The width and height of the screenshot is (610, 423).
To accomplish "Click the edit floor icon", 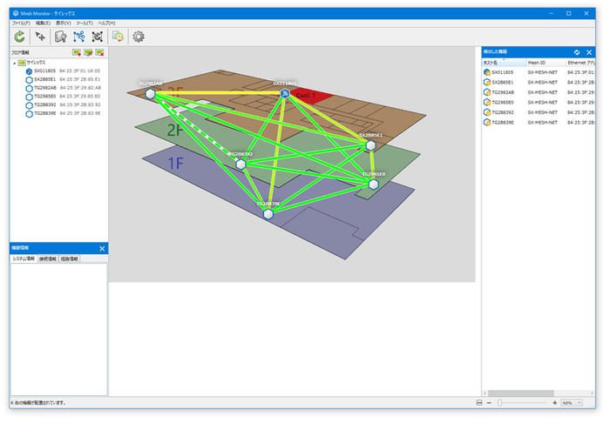I will click(x=88, y=53).
